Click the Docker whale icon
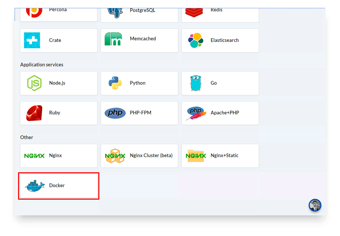The height and width of the screenshot is (236, 340). point(35,186)
